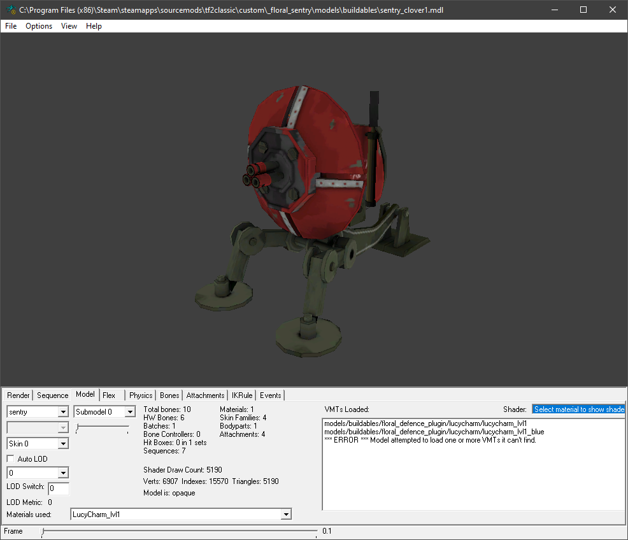Click the Skin Families: 4 text

(x=243, y=418)
